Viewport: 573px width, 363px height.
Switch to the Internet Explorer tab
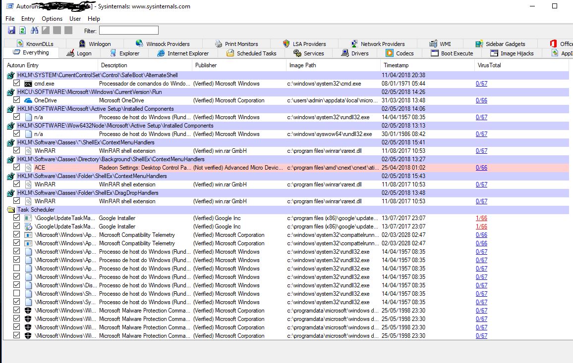[x=183, y=53]
